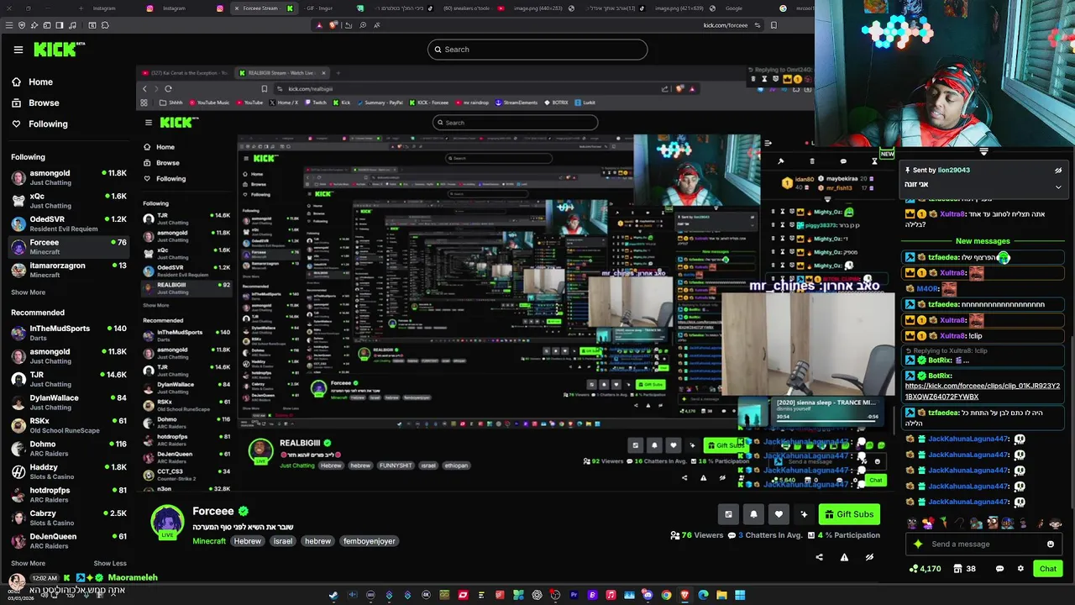This screenshot has height=605, width=1075.
Task: Toggle the crossed-eye hide icon
Action: tap(869, 556)
